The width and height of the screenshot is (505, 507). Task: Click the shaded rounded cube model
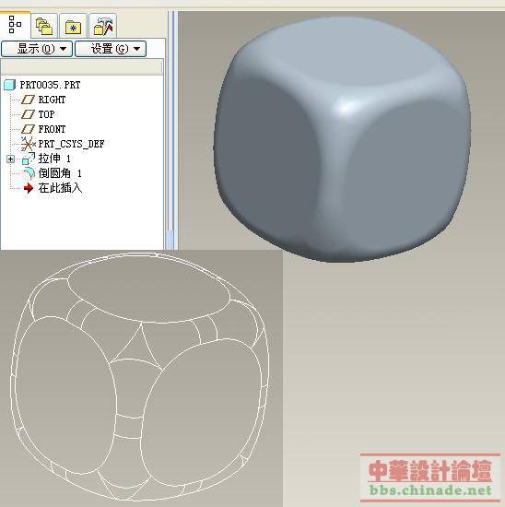pos(342,139)
